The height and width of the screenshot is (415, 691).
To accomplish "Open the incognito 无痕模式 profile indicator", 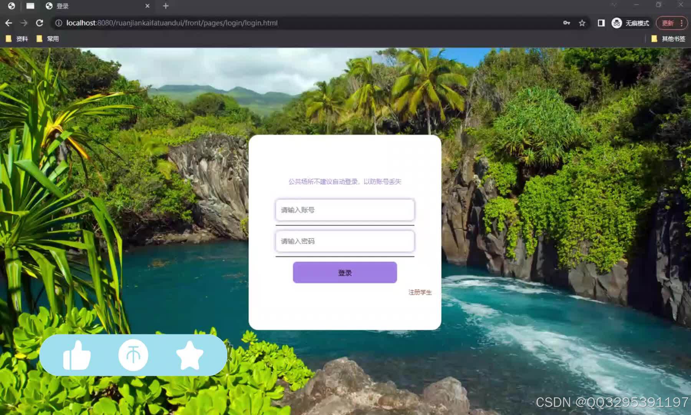I will point(630,23).
